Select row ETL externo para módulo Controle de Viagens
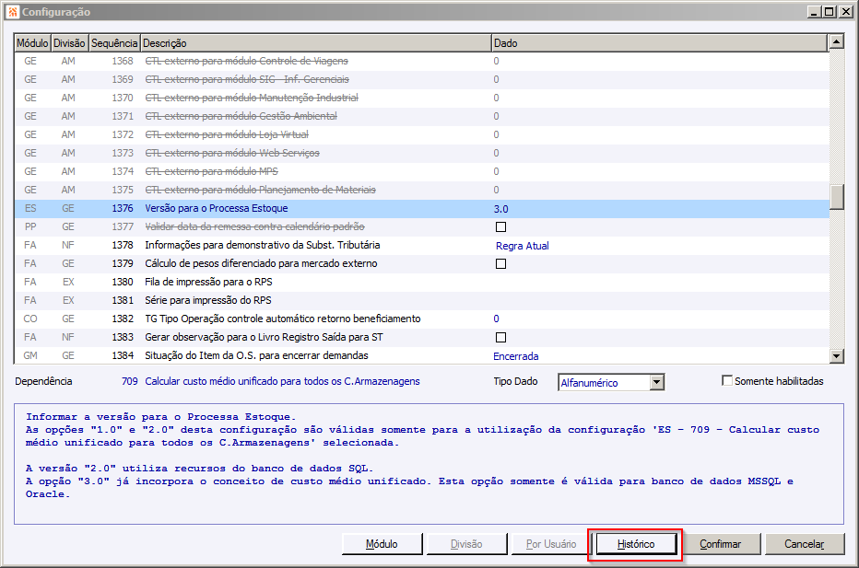 (421, 61)
